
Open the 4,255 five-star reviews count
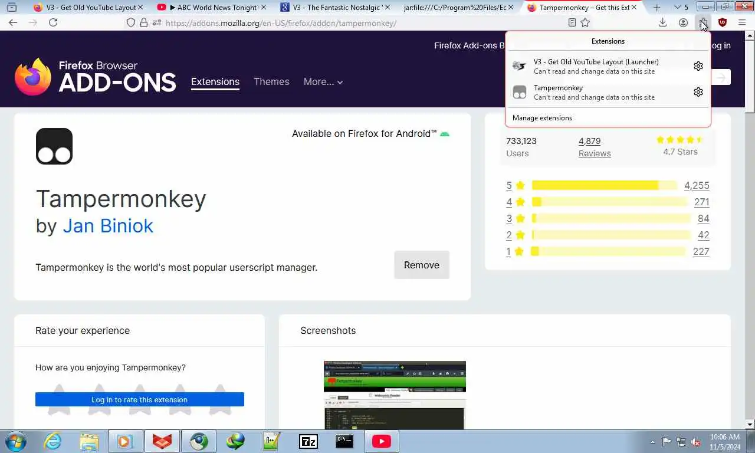click(x=697, y=185)
